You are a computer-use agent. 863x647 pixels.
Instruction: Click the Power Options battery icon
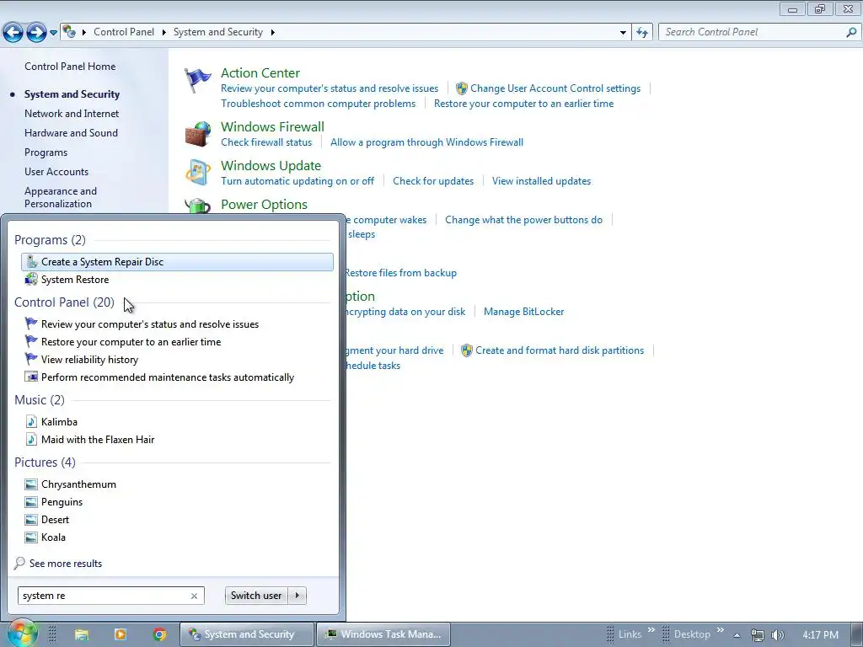tap(197, 206)
